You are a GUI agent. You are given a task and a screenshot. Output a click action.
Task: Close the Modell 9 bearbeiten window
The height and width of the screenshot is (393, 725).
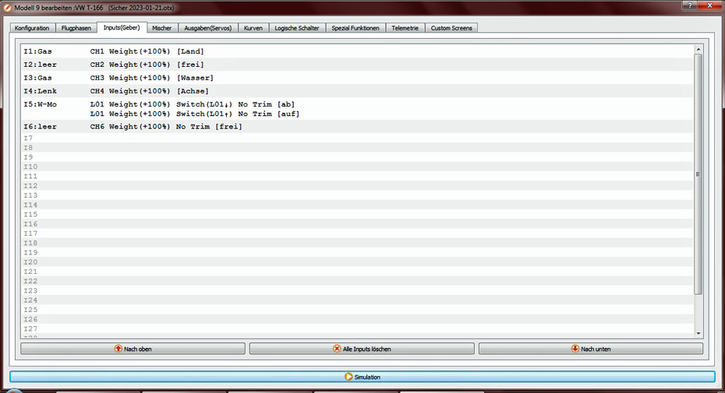(x=711, y=5)
